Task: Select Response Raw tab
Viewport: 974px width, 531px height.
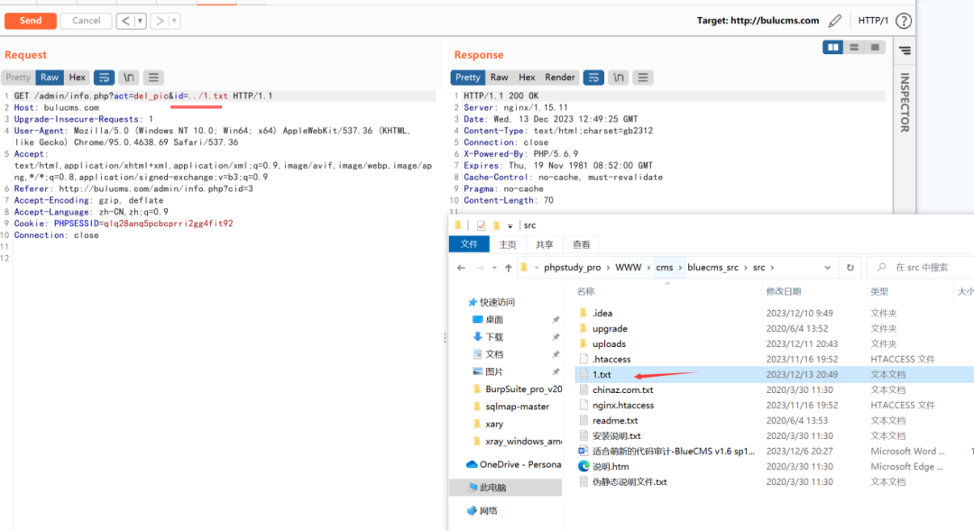Action: 500,77
